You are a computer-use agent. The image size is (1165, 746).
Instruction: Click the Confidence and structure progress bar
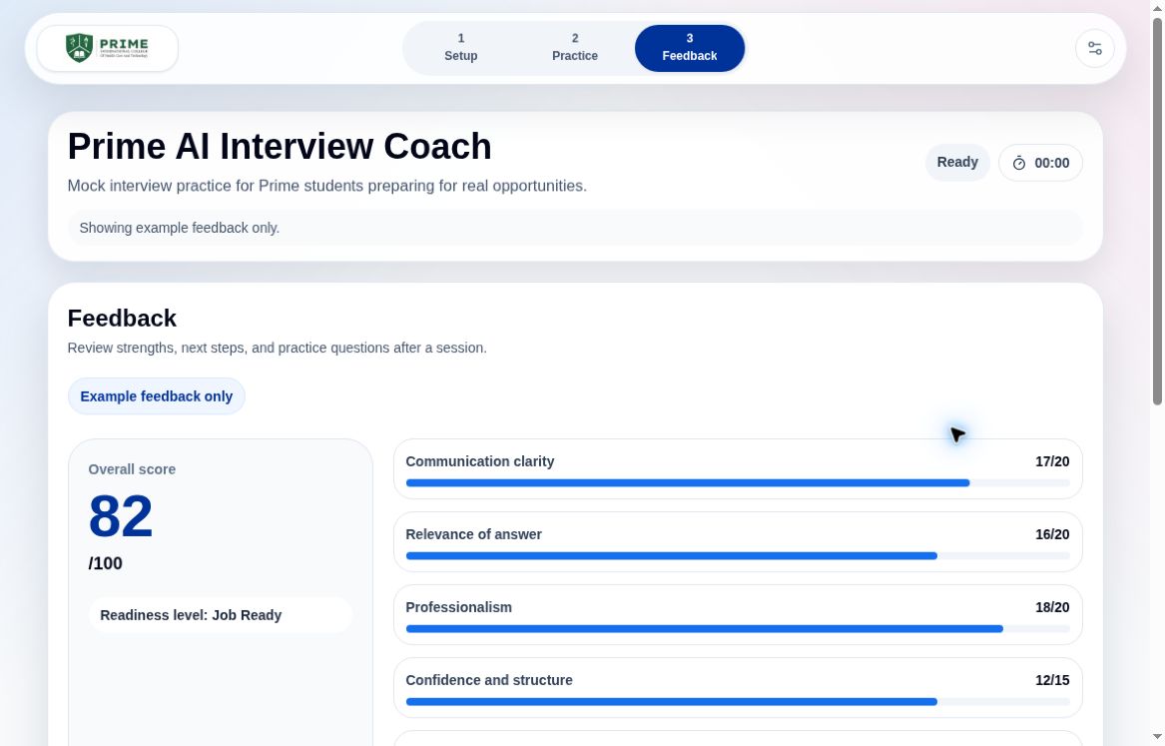pyautogui.click(x=738, y=701)
